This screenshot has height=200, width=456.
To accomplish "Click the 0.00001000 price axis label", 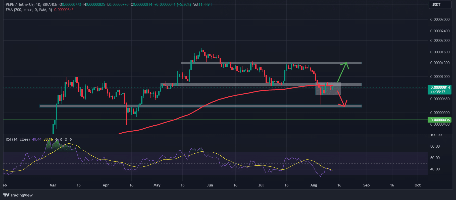I will (440, 77).
